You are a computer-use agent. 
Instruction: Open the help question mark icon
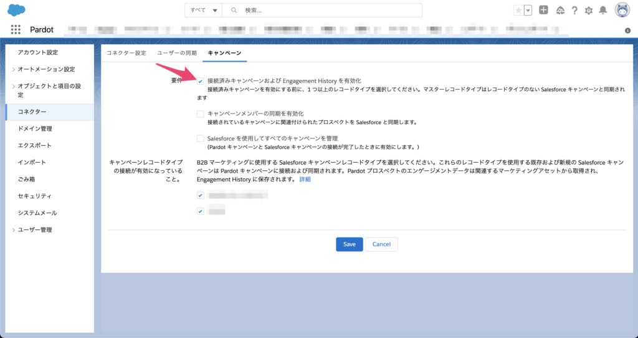pos(574,11)
